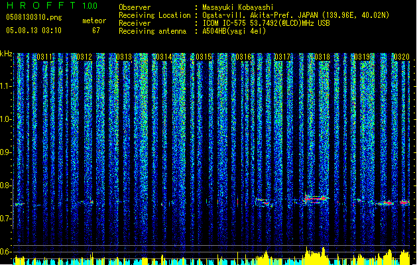Image resolution: width=417 pixels, height=265 pixels.
Task: Click the 0313 time marker
Action: [x=124, y=56]
